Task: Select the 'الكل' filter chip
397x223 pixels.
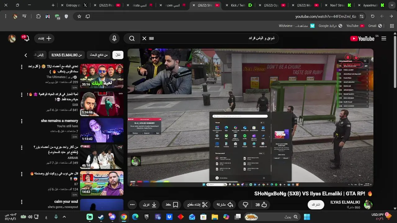Action: pyautogui.click(x=118, y=55)
